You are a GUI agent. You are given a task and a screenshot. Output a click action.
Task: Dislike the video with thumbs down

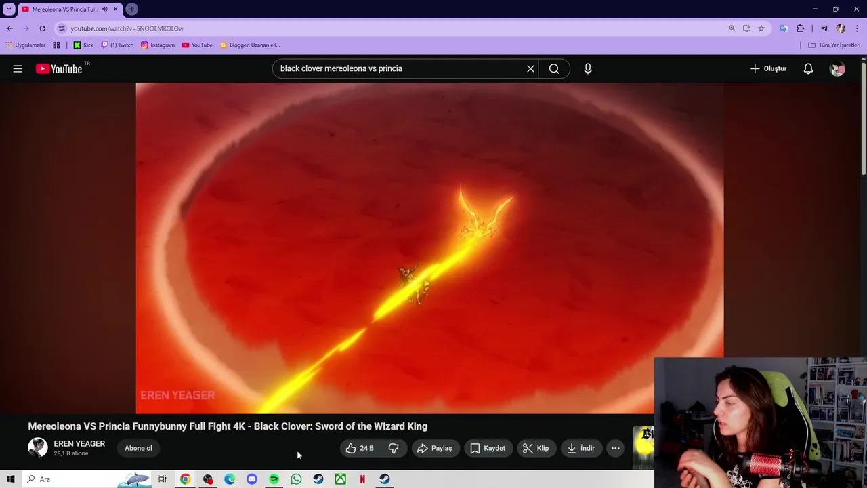click(x=394, y=448)
